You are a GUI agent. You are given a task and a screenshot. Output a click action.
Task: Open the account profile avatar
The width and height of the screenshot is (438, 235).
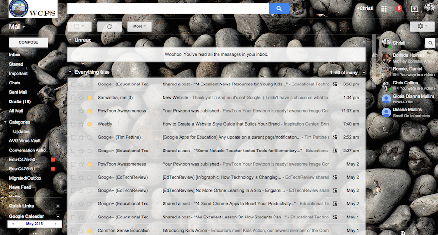tap(429, 8)
